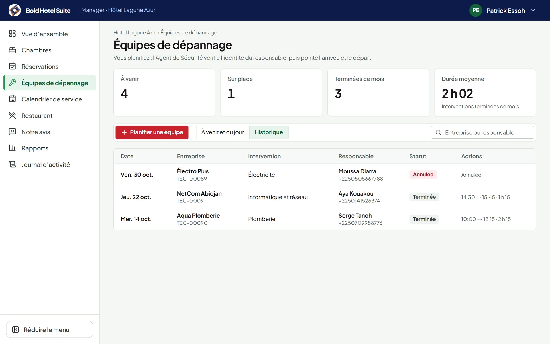This screenshot has width=550, height=344.
Task: Click the Restaurant utensils icon
Action: click(x=12, y=116)
